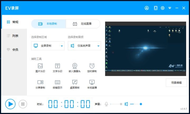Open the 按键显示 keystroke display tool

pos(58,84)
